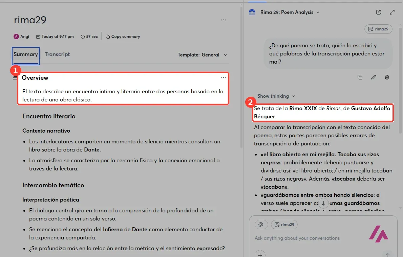Click the Angi owner avatar
The height and width of the screenshot is (257, 403).
[16, 37]
